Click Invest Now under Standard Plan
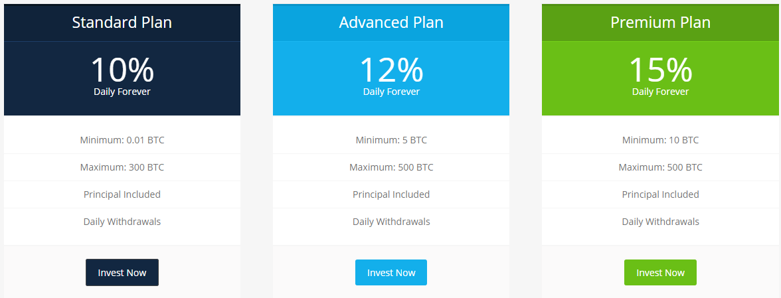 pyautogui.click(x=122, y=272)
